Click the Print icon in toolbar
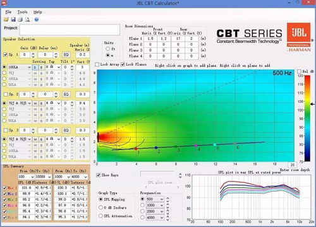 point(20,20)
